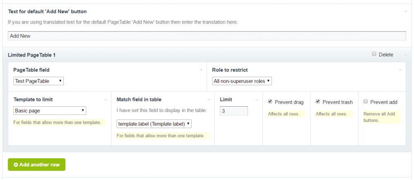Toggle the Role to restrict collapse chevron
This screenshot has height=180, width=414.
tap(400, 70)
